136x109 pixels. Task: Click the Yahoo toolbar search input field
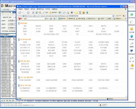click(36, 19)
